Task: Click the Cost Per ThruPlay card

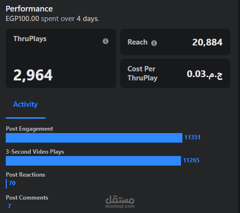Action: [175, 73]
